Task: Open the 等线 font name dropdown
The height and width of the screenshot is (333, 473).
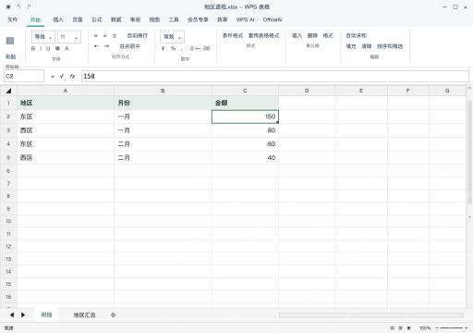Action: click(x=43, y=37)
